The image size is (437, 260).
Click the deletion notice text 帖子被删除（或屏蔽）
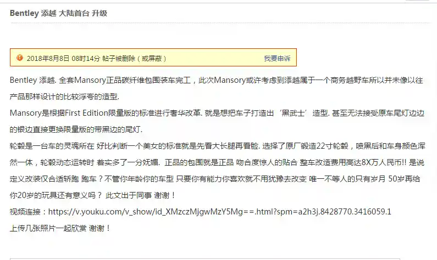coord(134,58)
